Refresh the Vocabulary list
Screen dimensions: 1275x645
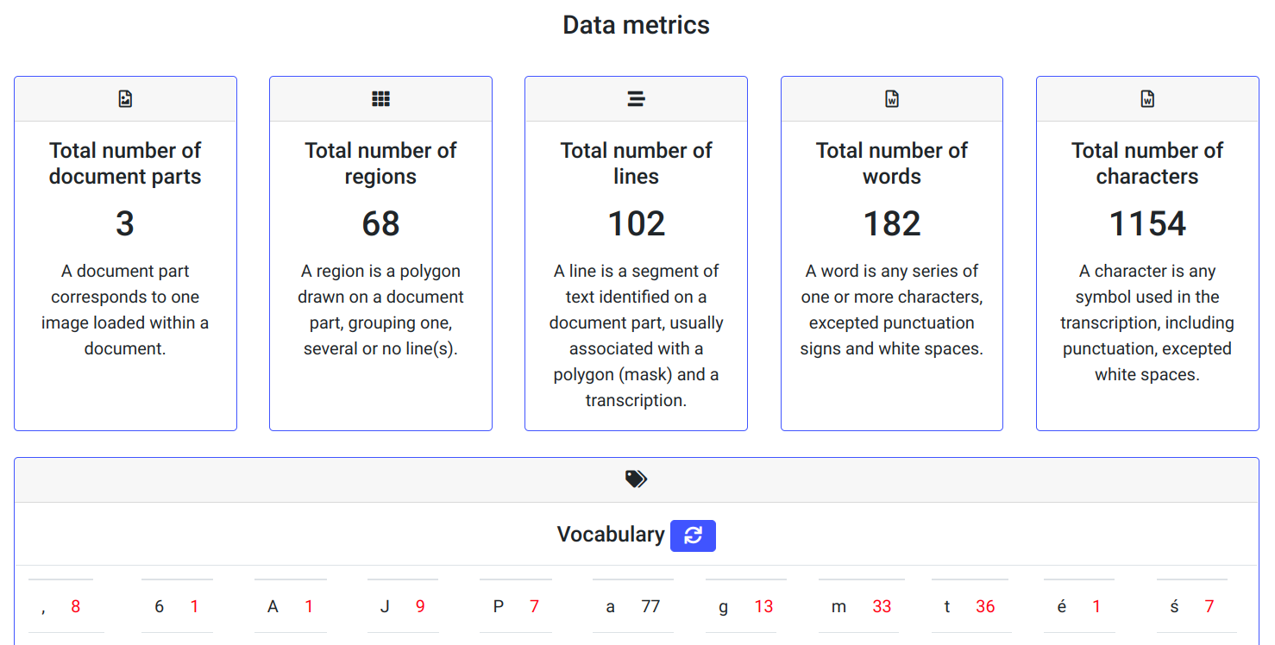pos(693,535)
